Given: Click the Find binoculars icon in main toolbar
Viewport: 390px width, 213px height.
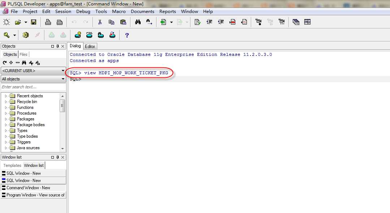Looking at the screenshot, I should (138, 22).
